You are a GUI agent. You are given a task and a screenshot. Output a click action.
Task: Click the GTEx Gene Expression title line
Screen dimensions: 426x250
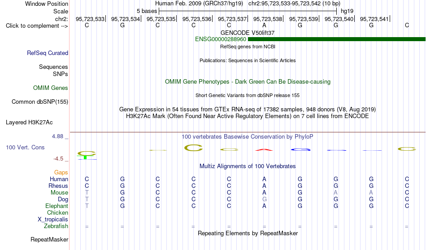[x=248, y=110]
